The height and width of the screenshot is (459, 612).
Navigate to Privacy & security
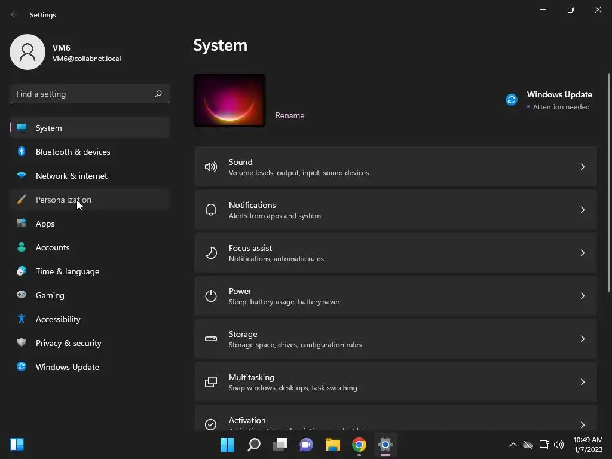(x=90, y=343)
